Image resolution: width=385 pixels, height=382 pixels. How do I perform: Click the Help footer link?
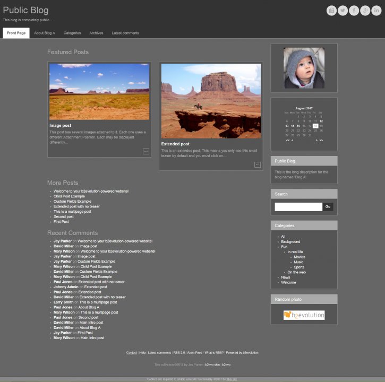point(142,353)
